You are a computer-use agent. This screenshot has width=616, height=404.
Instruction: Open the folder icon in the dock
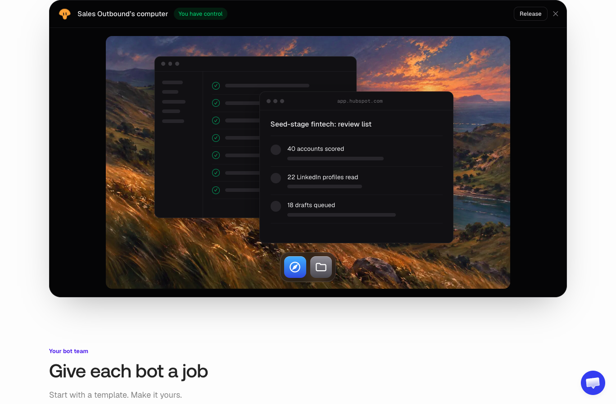(321, 267)
